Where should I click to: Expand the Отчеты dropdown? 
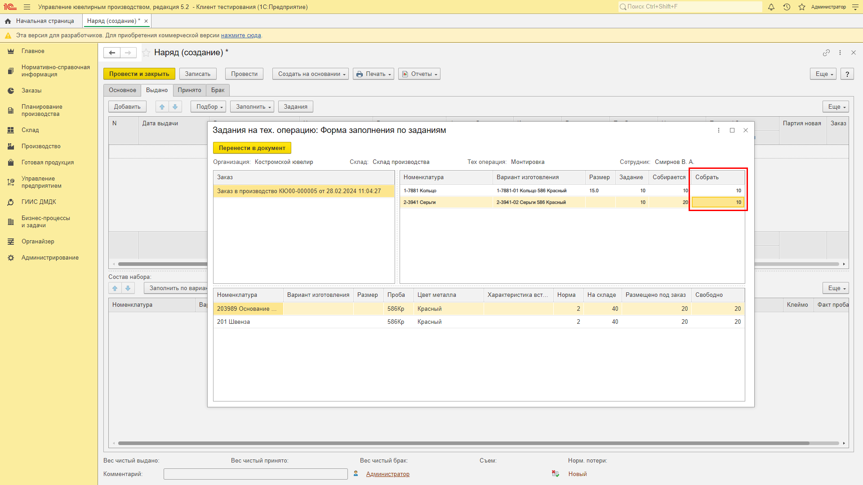419,74
